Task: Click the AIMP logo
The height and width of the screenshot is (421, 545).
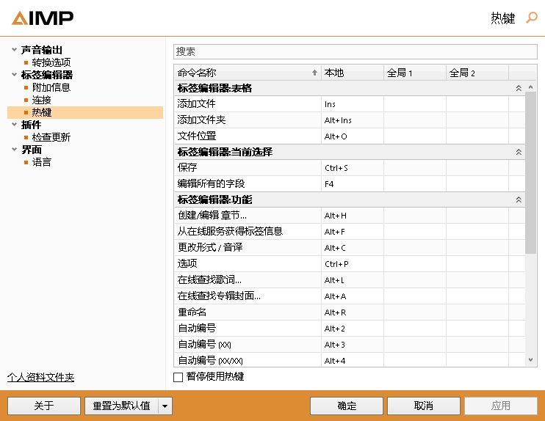Action: tap(43, 18)
